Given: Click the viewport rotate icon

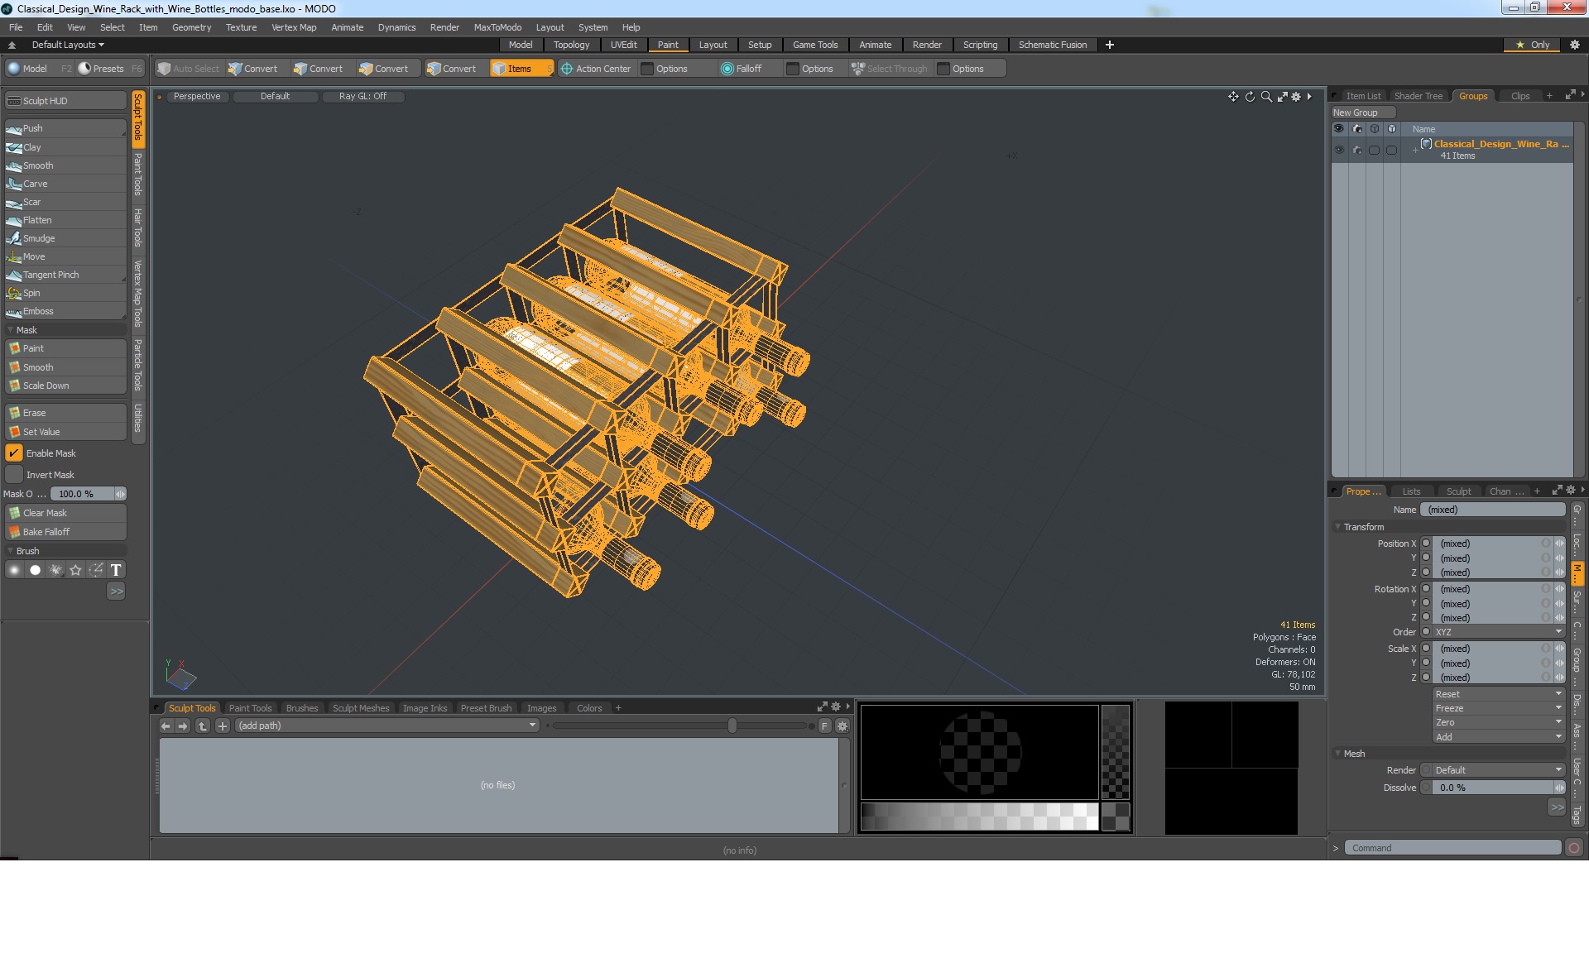Looking at the screenshot, I should pos(1250,97).
